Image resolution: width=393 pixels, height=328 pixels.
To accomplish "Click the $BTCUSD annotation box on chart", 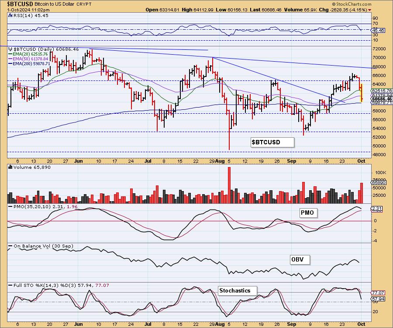I will [x=272, y=142].
